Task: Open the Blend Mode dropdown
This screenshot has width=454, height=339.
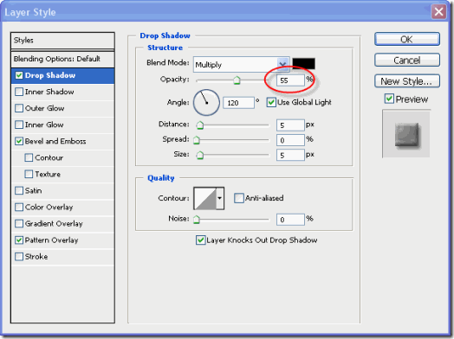Action: coord(242,65)
